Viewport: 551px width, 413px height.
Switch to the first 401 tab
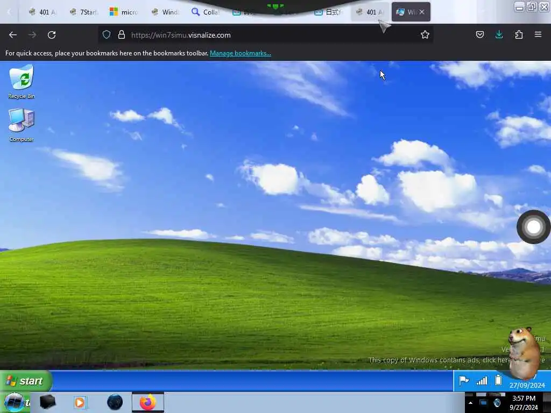(42, 12)
